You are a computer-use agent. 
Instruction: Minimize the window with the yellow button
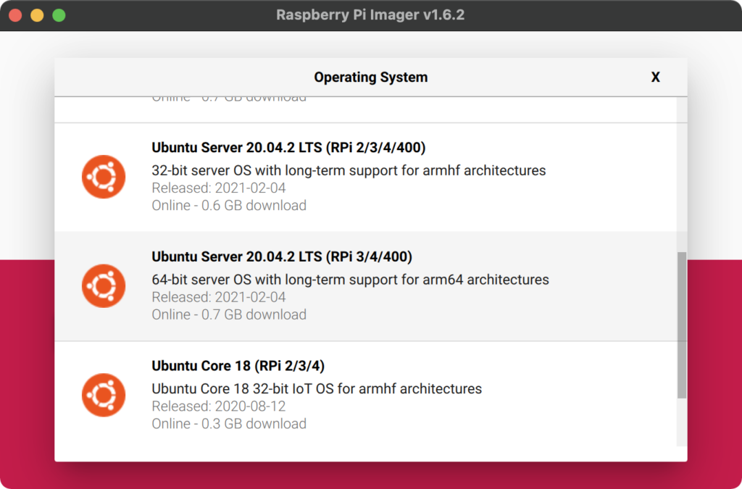coord(38,15)
